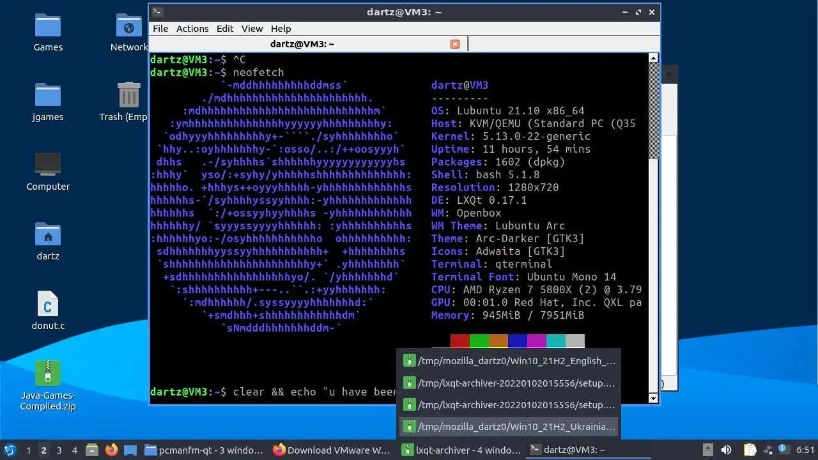Switch to workspace 2

(x=43, y=450)
